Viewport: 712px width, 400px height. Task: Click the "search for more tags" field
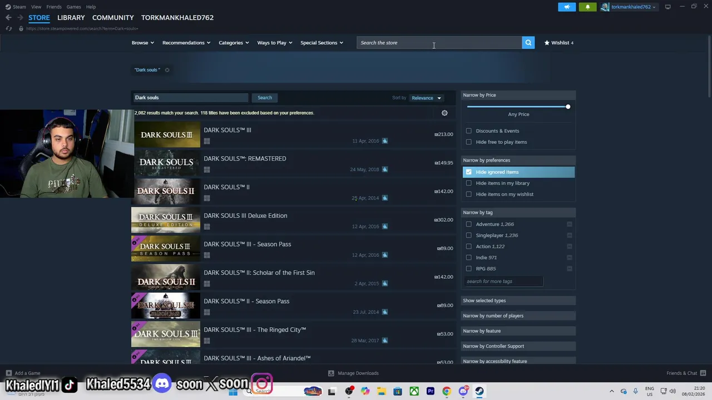click(x=503, y=282)
